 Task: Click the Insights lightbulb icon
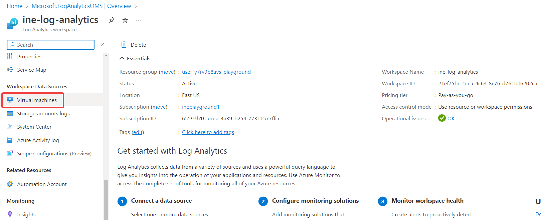pos(10,214)
